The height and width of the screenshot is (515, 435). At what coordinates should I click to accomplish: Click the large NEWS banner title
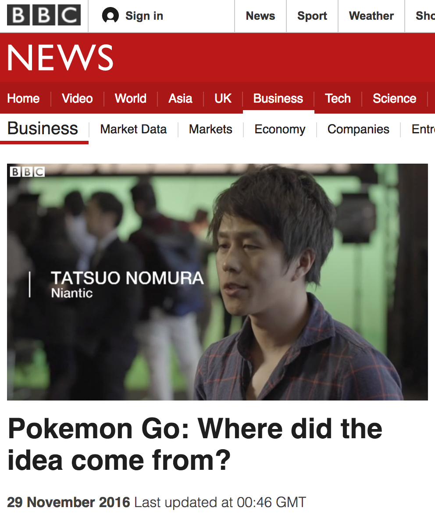(x=61, y=57)
